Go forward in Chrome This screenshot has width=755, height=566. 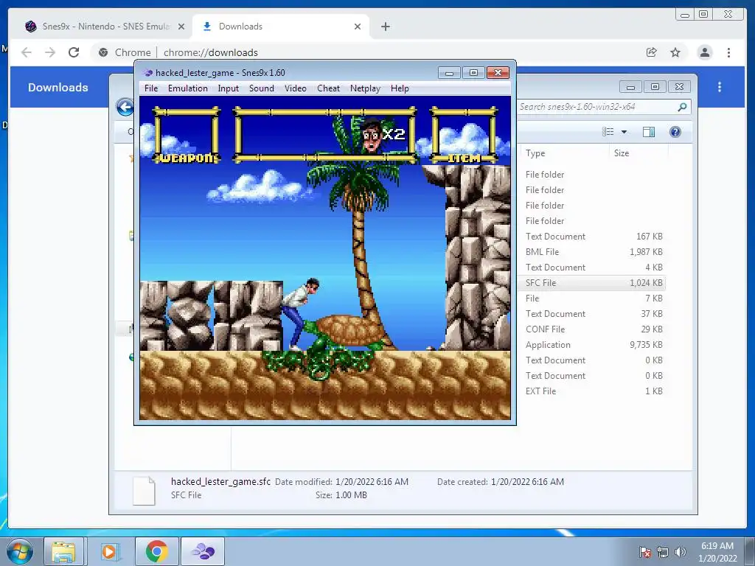[50, 52]
